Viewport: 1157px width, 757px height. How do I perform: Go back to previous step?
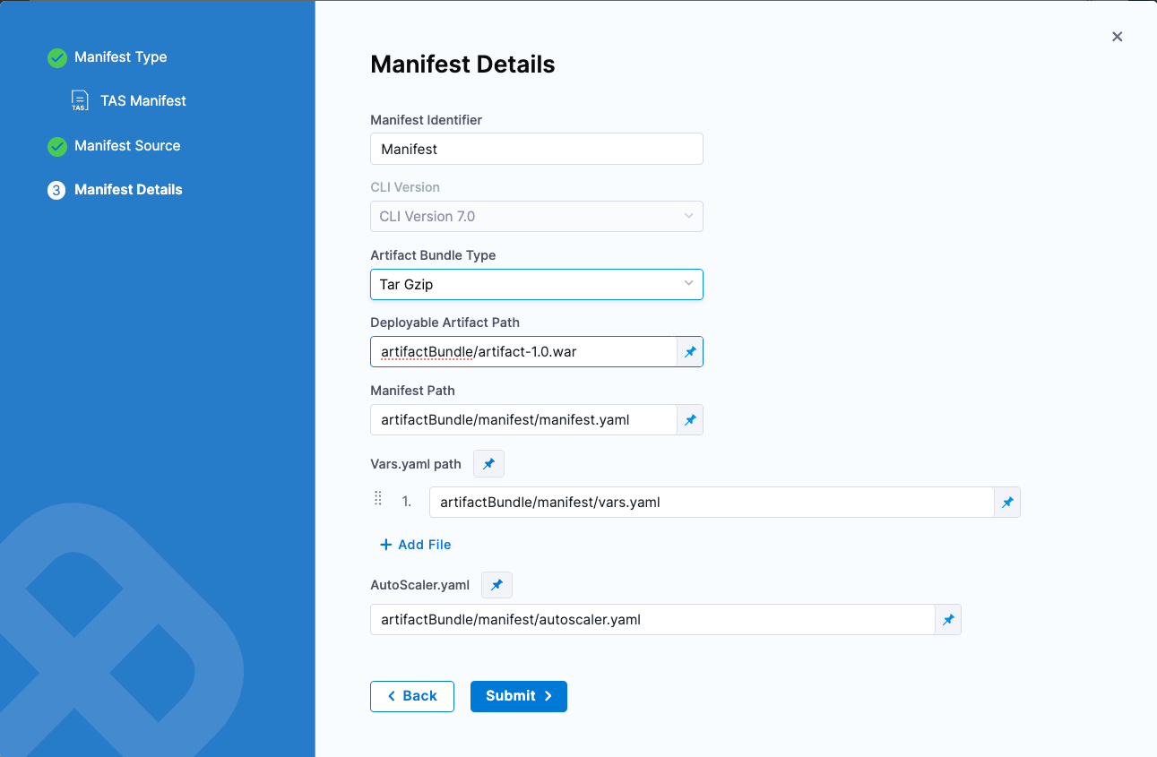(x=412, y=696)
